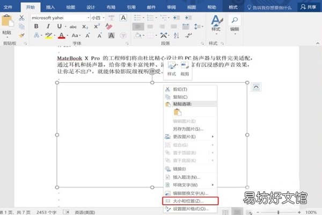Click the enclosed character icon

pos(123,35)
